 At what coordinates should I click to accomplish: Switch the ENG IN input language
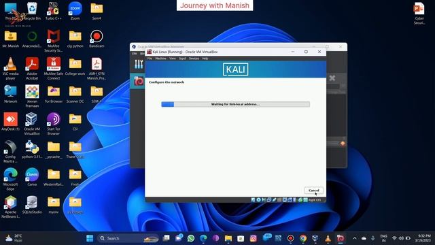pyautogui.click(x=383, y=238)
